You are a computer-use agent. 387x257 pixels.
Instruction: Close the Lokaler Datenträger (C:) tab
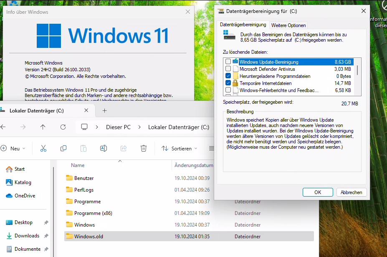coord(86,110)
